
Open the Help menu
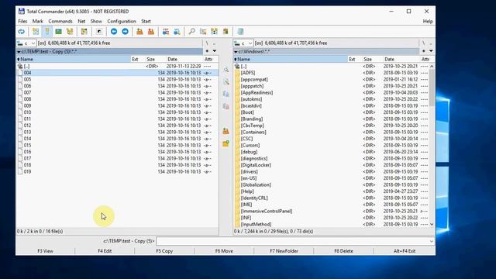pos(428,21)
